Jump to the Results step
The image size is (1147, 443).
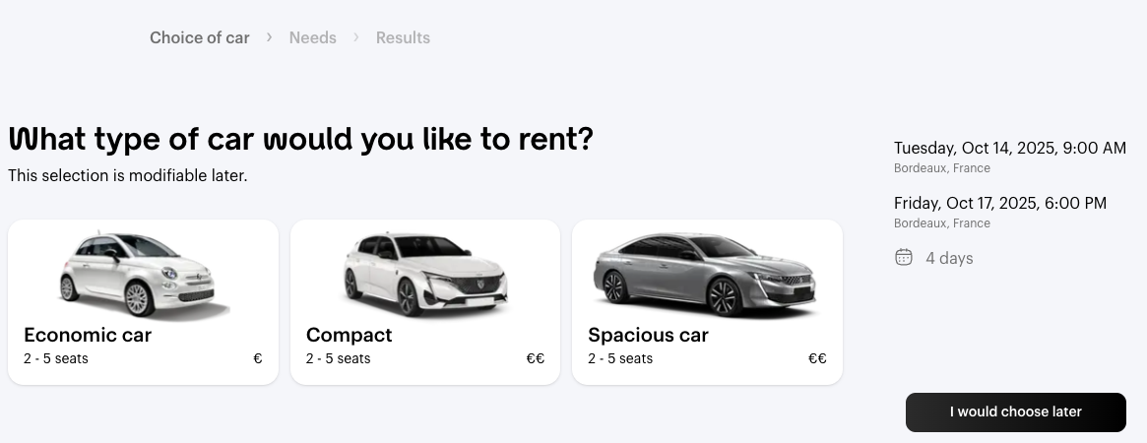pyautogui.click(x=403, y=38)
